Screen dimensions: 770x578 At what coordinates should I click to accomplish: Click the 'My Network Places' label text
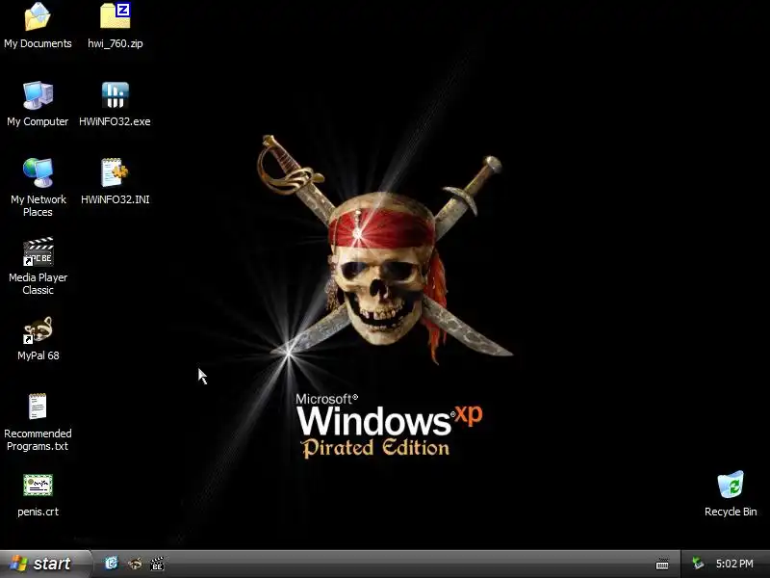38,205
